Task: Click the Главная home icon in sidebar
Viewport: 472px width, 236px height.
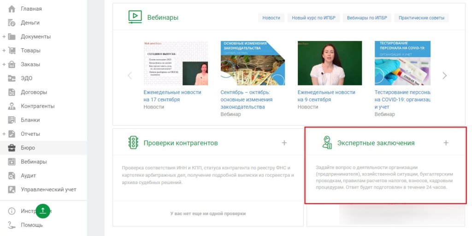Action: (12, 9)
